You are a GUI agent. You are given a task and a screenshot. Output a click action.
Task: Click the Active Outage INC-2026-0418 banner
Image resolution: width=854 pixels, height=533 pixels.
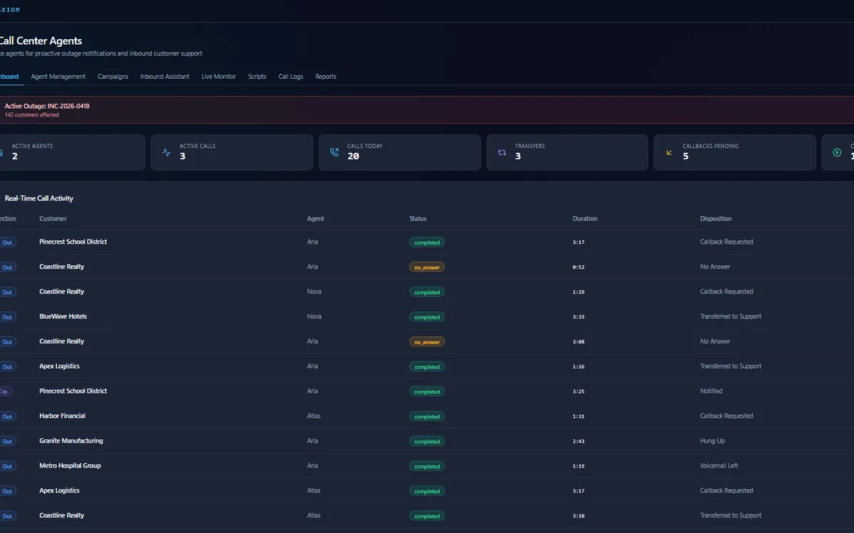tap(427, 110)
